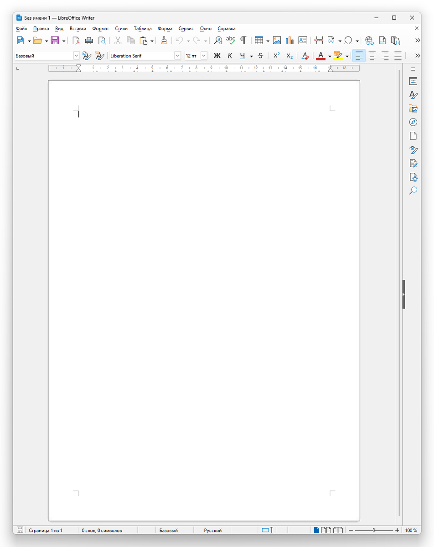Align paragraph left
Viewport: 434px width, 547px height.
coord(359,56)
